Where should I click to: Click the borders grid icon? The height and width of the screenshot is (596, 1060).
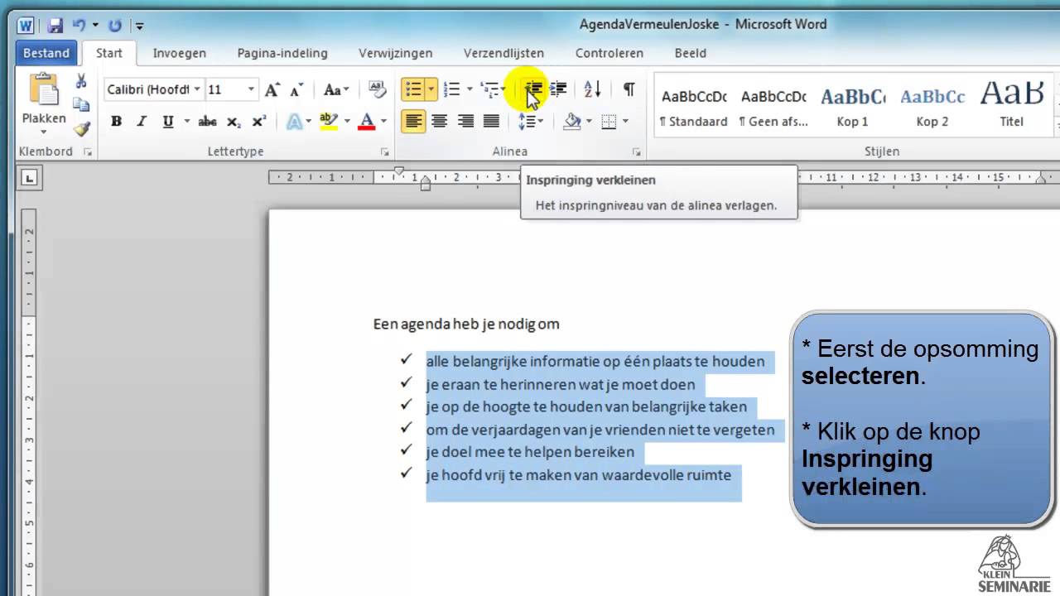coord(609,122)
